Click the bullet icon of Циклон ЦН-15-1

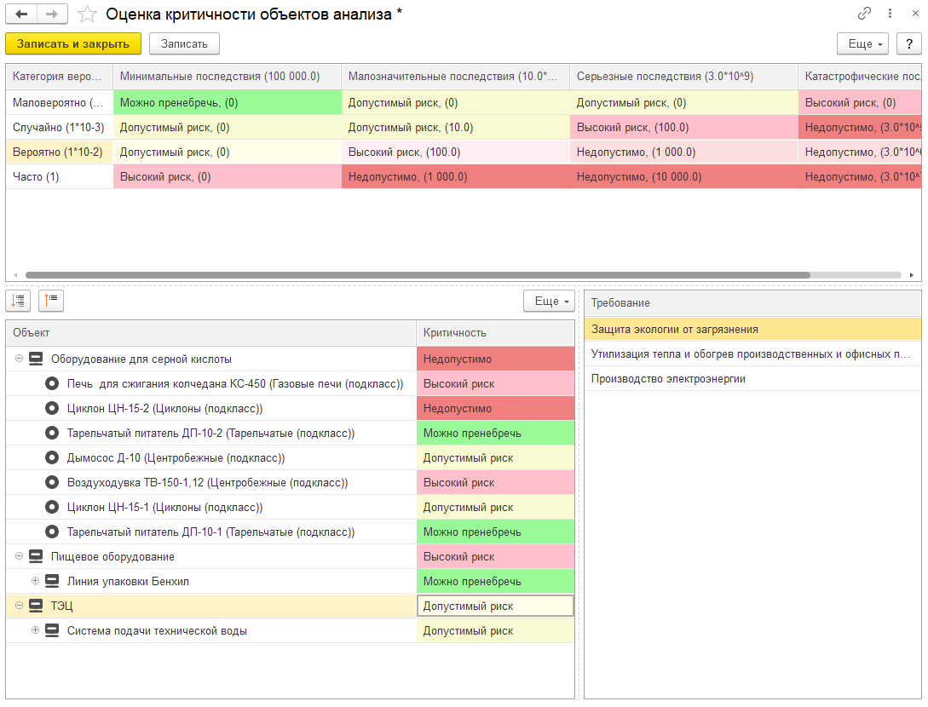coord(52,507)
